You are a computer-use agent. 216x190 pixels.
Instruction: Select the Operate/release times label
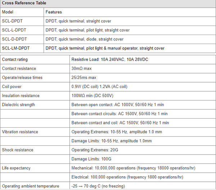(x=22, y=78)
